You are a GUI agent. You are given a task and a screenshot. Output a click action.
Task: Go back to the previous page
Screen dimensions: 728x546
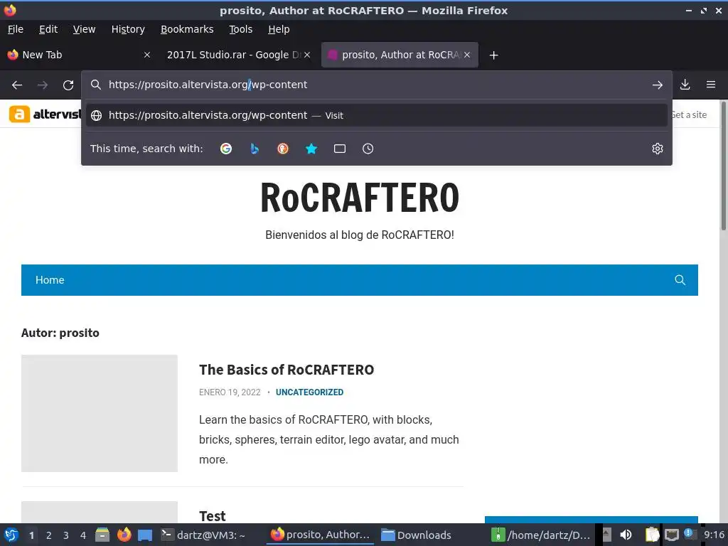[17, 85]
